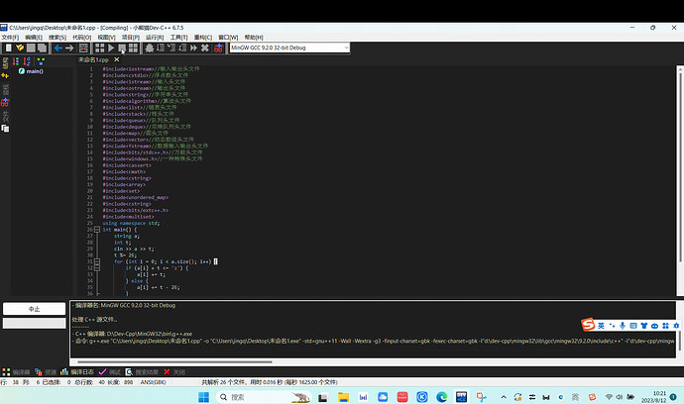This screenshot has width=684, height=404.
Task: Click the sort alphabetically icon in class browser
Action: [27, 61]
